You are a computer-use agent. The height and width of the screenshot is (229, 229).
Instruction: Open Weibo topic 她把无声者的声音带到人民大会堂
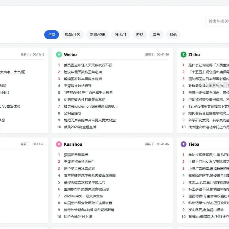click(90, 120)
